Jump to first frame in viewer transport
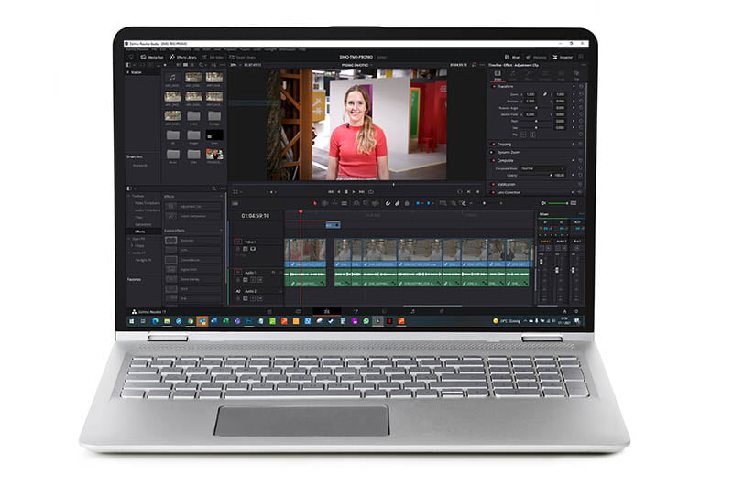733x485 pixels. pos(331,192)
